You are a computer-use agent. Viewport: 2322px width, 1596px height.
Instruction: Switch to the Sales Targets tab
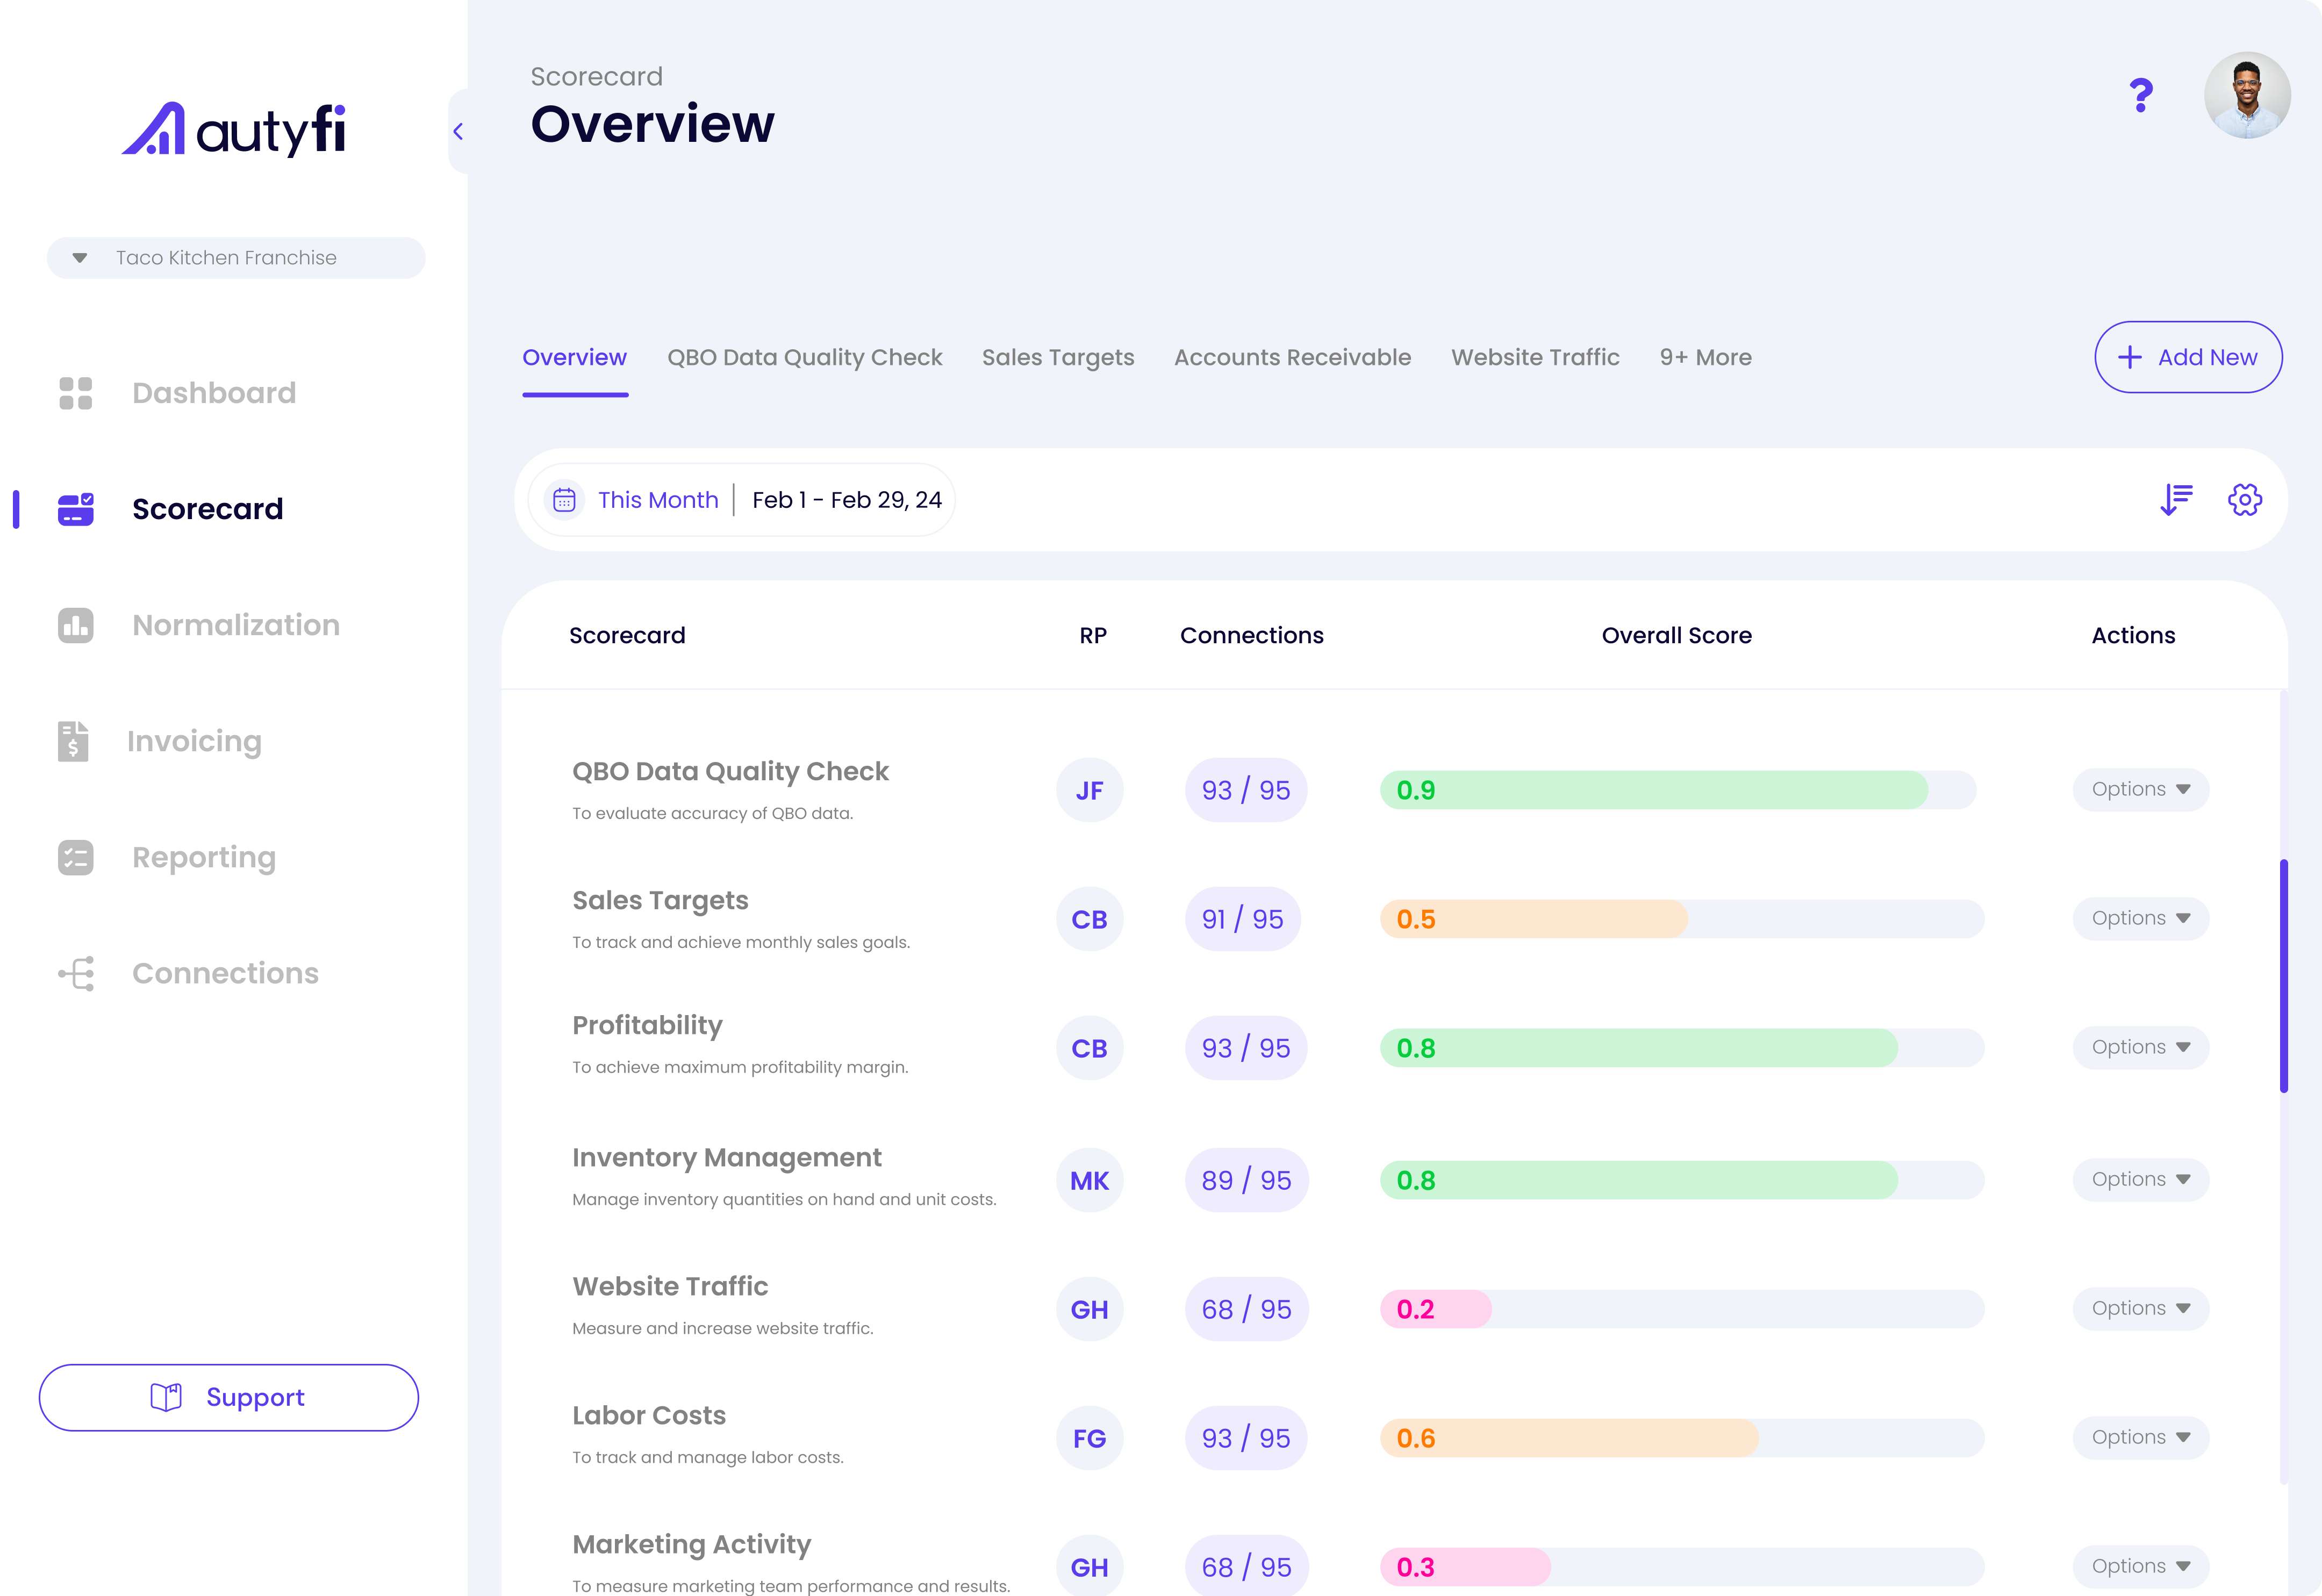[1058, 357]
